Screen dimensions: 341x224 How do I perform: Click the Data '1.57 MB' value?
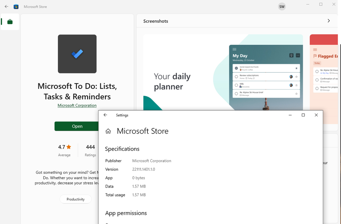tap(139, 186)
